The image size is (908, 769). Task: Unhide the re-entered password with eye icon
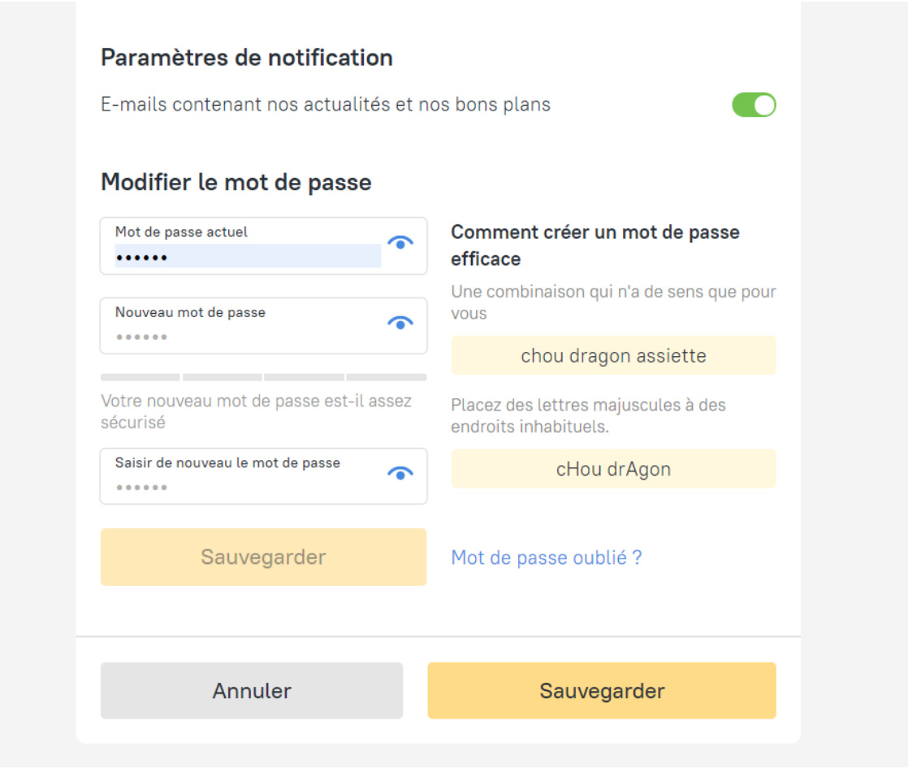pyautogui.click(x=400, y=473)
